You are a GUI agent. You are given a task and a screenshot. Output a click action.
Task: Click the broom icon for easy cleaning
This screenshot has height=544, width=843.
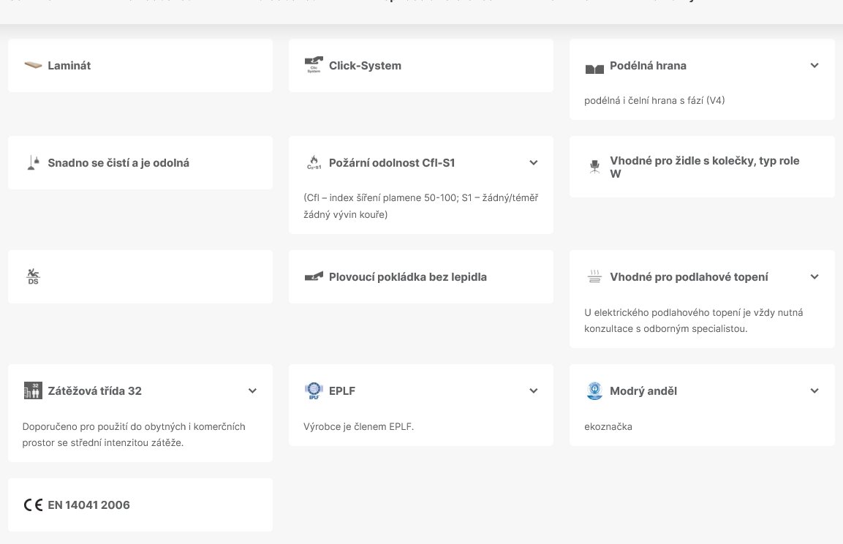33,163
